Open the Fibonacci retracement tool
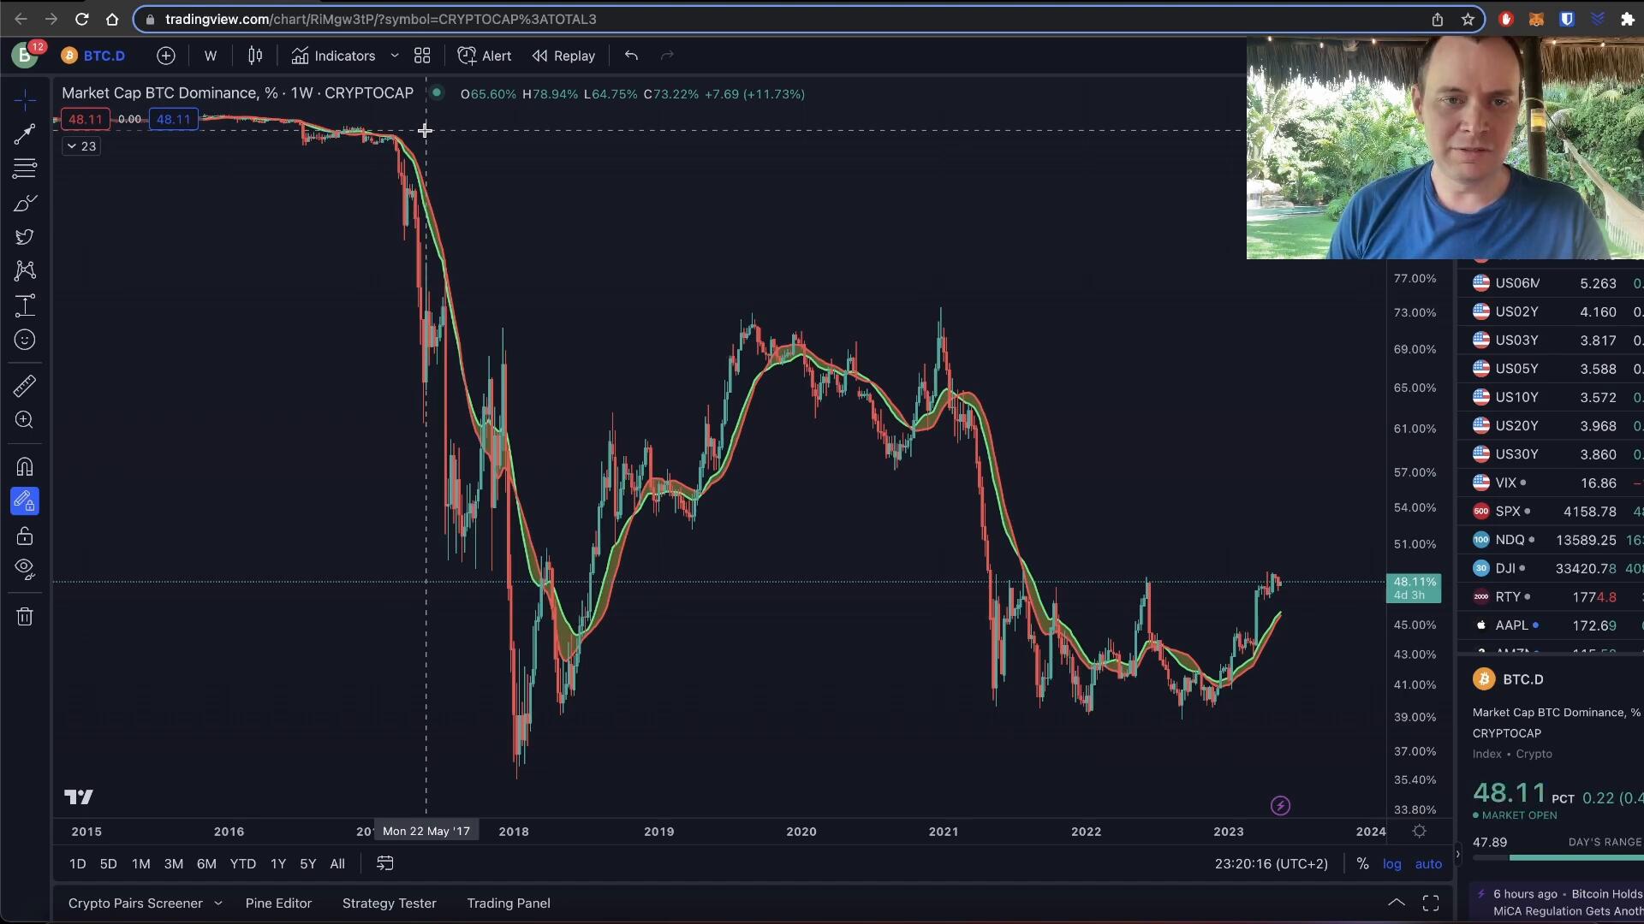The image size is (1644, 924). tap(25, 169)
